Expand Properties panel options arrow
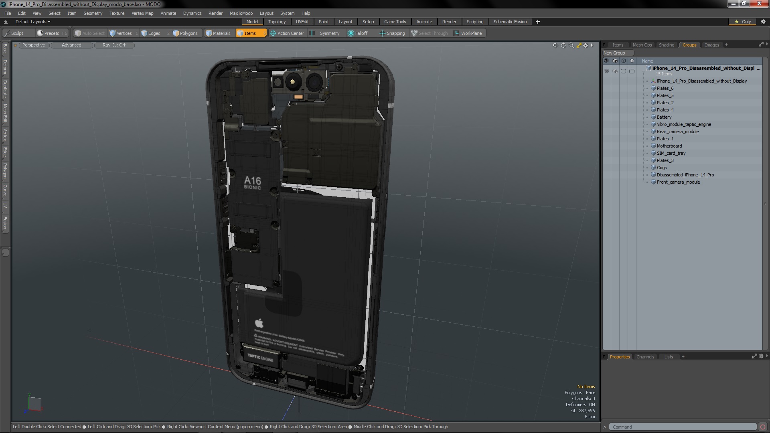 pos(767,356)
